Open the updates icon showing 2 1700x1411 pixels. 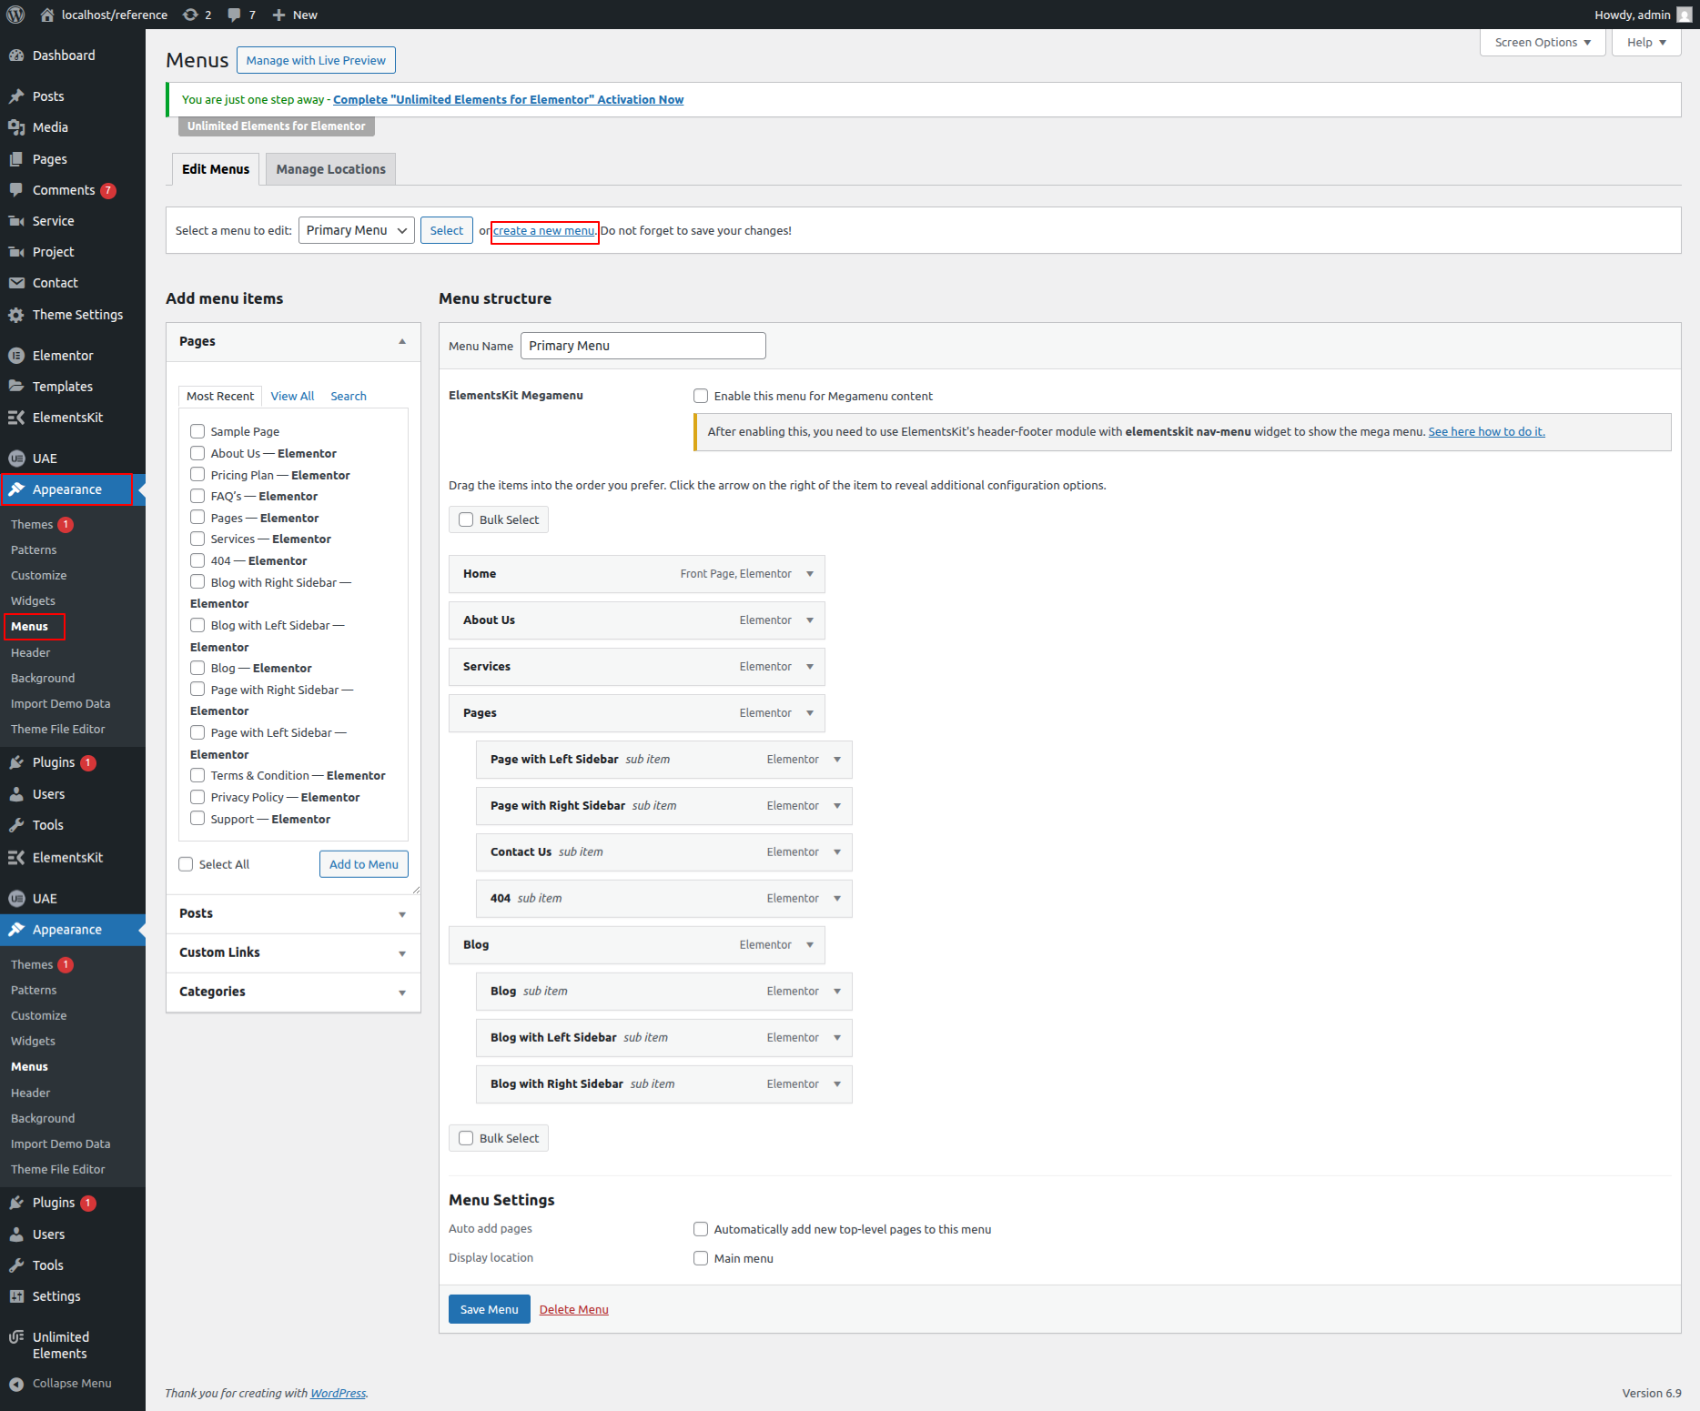[190, 15]
